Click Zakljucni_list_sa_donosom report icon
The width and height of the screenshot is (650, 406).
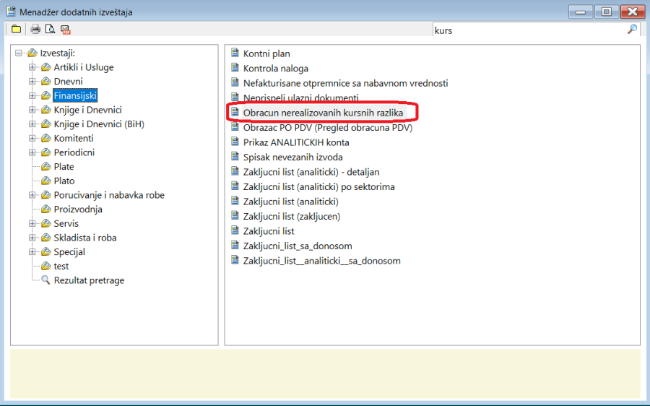(x=235, y=245)
